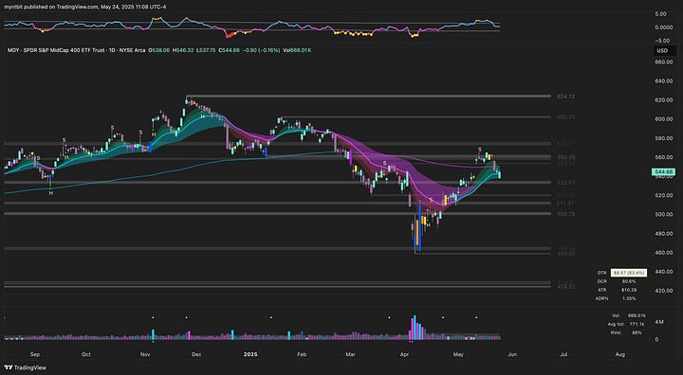Click 580.00 on the price axis
Screen dimensions: 683x375
pyautogui.click(x=664, y=138)
